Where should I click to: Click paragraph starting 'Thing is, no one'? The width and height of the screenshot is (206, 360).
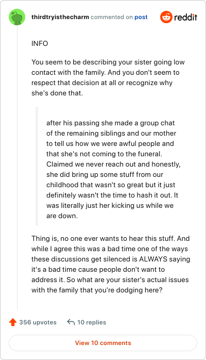pyautogui.click(x=111, y=264)
